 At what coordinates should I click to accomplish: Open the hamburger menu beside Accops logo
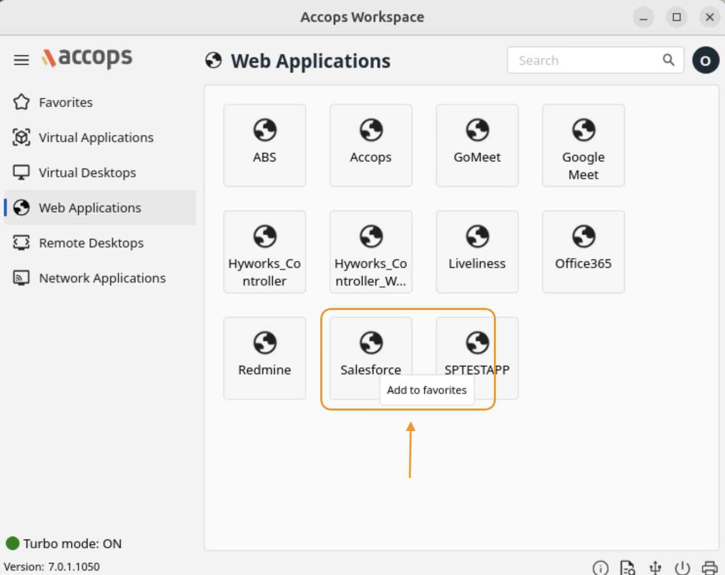pos(21,60)
